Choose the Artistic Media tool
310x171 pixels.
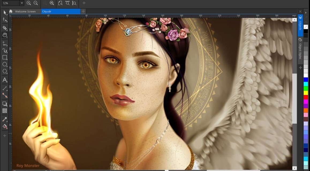point(5,50)
